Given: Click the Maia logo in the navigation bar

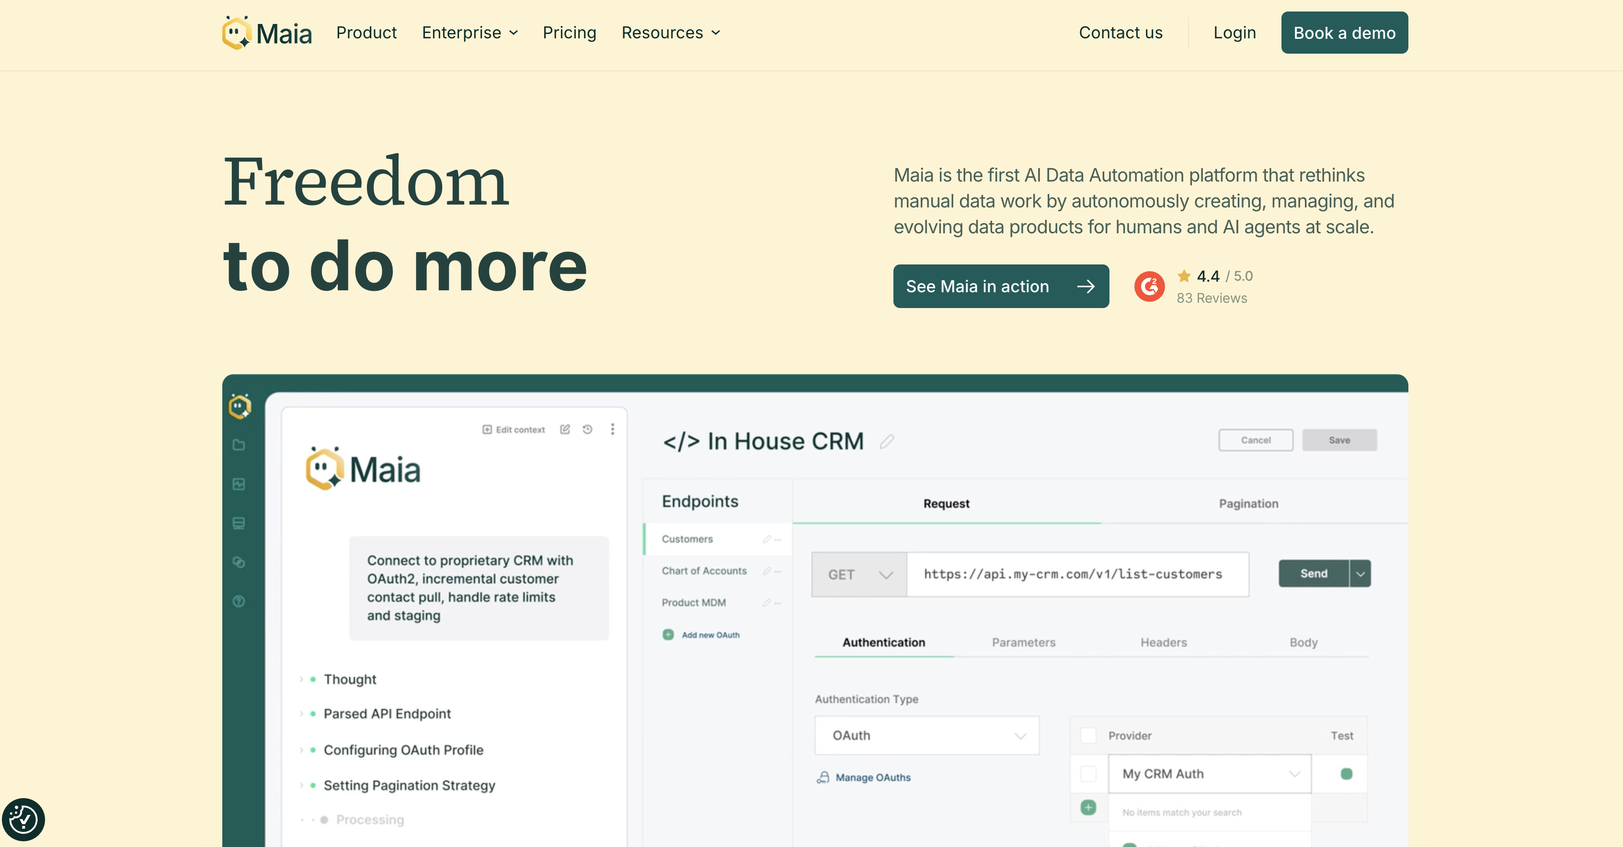Looking at the screenshot, I should click(267, 33).
